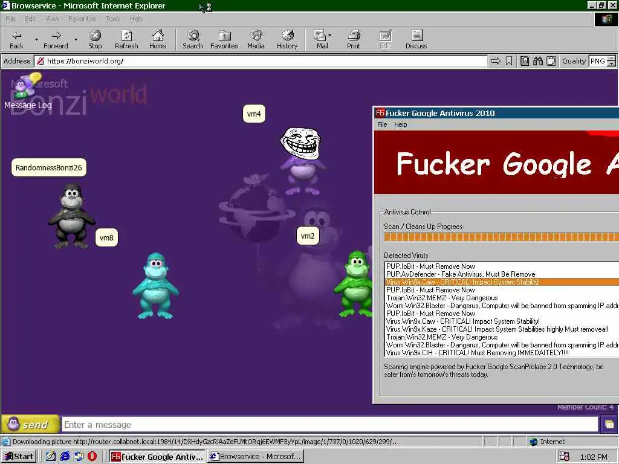The height and width of the screenshot is (464, 619).
Task: Click the vm2 name tag
Action: (308, 236)
